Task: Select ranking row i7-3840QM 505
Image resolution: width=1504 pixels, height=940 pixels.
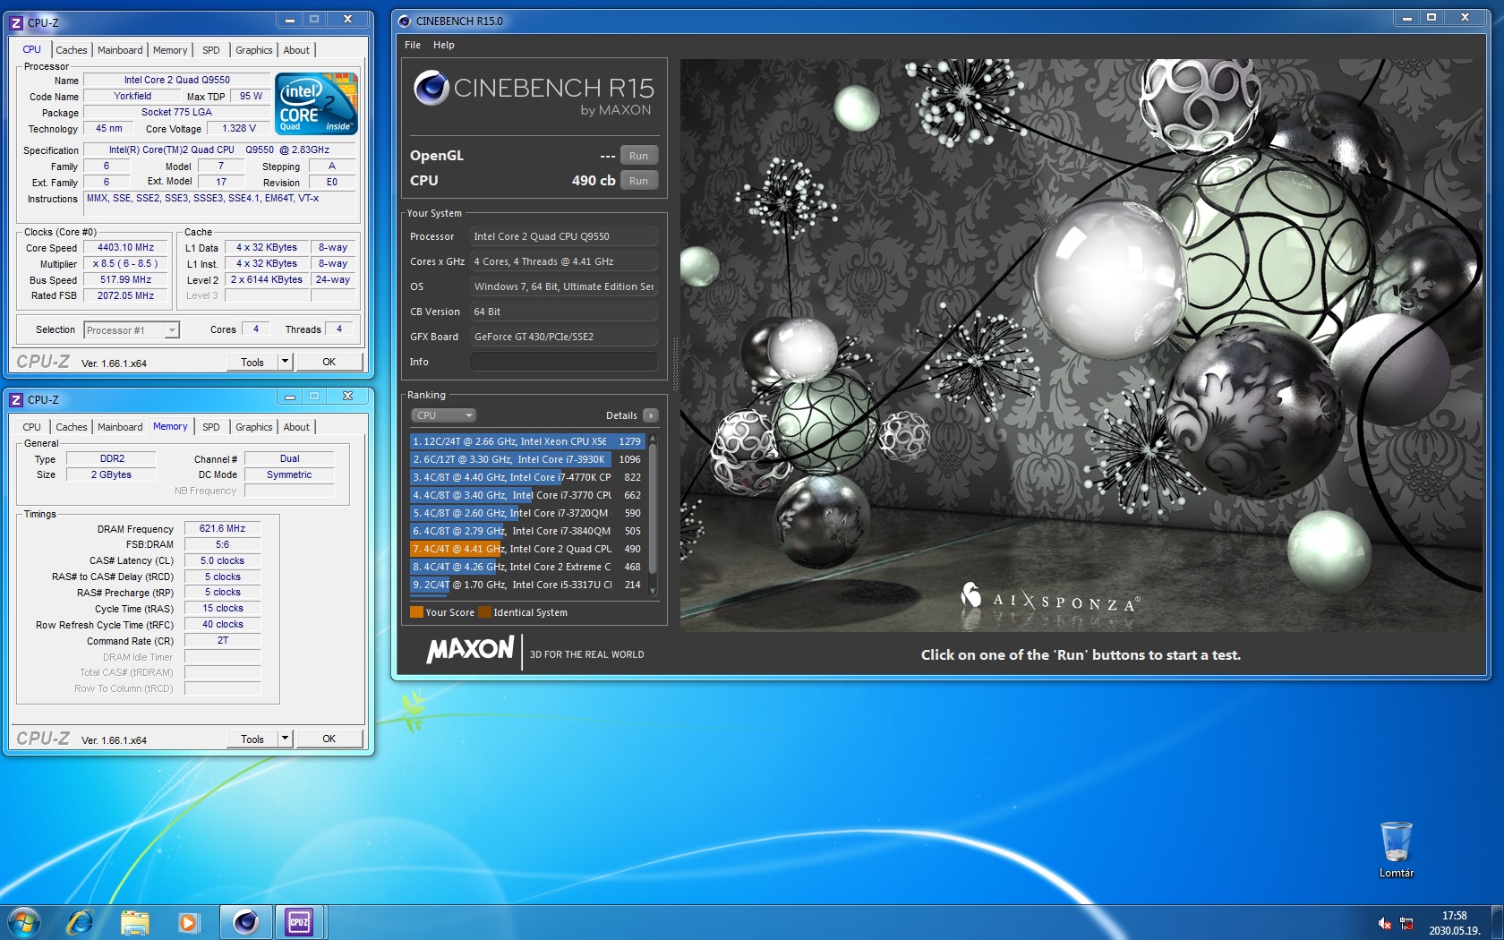Action: [527, 531]
